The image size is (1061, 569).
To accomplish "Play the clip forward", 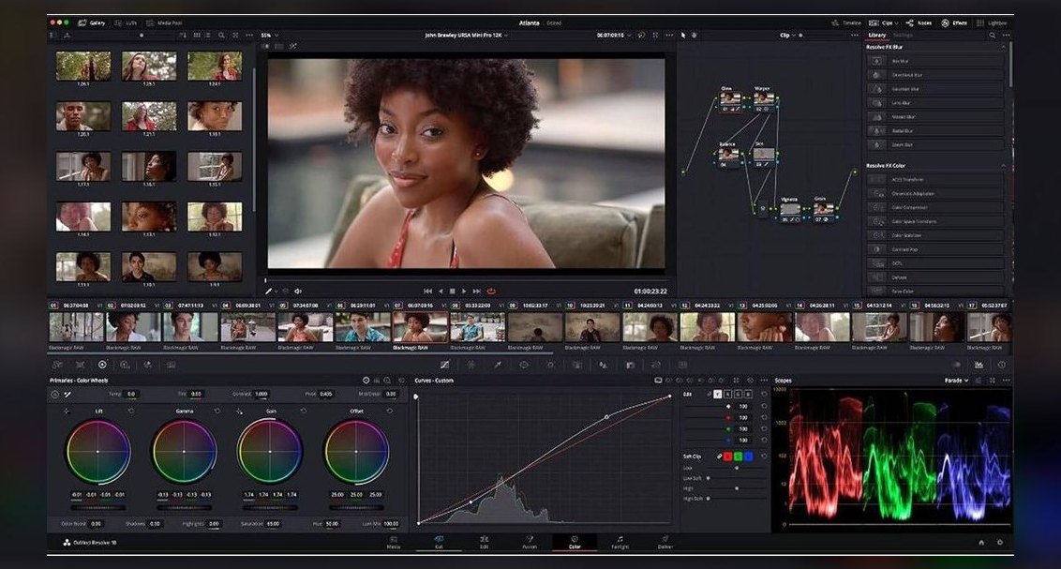I will click(x=464, y=291).
